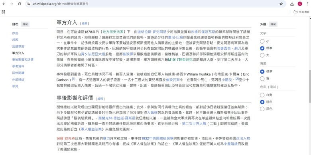The height and width of the screenshot is (155, 311).
Task: Go to 延伸閱讀 in the contents
Action: click(x=18, y=73)
